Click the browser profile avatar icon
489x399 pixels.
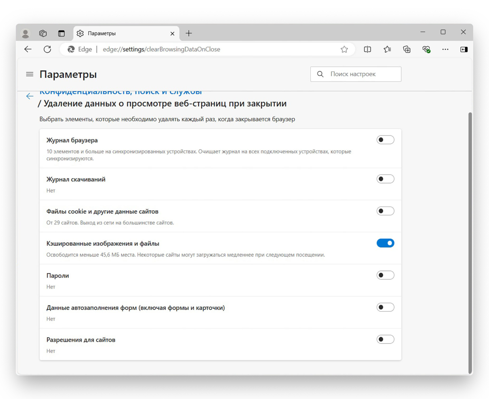click(x=25, y=33)
